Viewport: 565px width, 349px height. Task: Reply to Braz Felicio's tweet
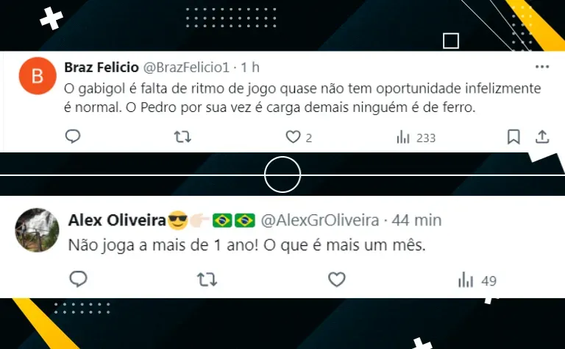click(x=73, y=136)
